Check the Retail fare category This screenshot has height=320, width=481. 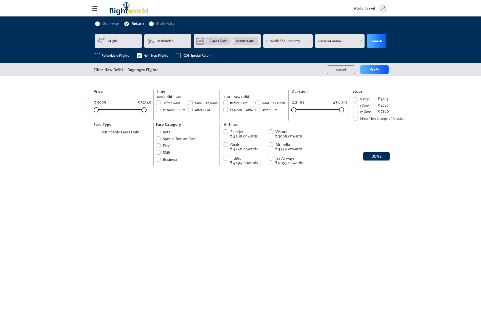click(158, 132)
